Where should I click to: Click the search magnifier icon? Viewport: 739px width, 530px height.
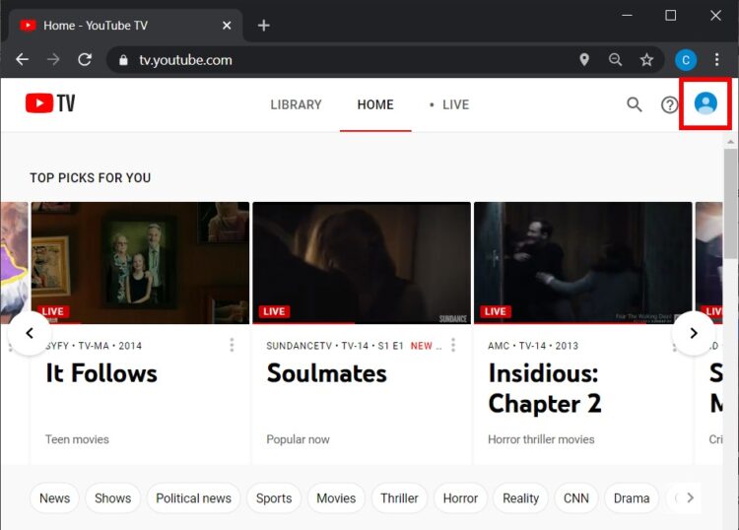pyautogui.click(x=634, y=104)
